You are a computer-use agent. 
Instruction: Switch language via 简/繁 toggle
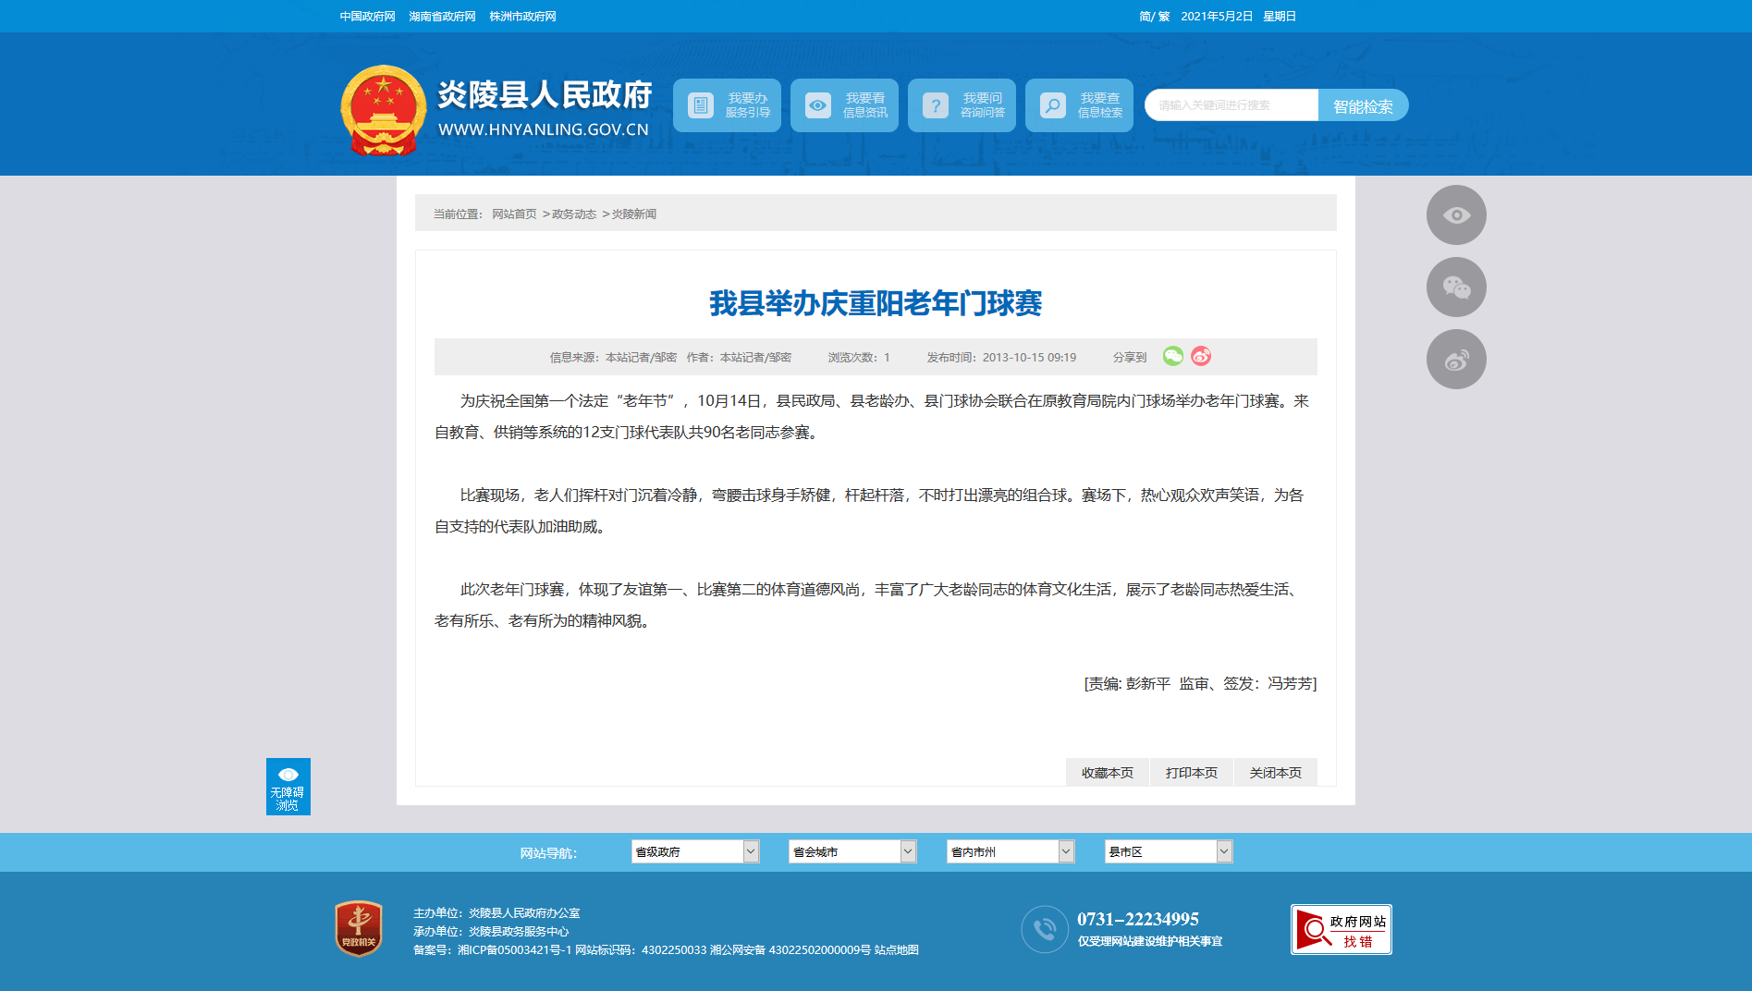[x=1154, y=17]
